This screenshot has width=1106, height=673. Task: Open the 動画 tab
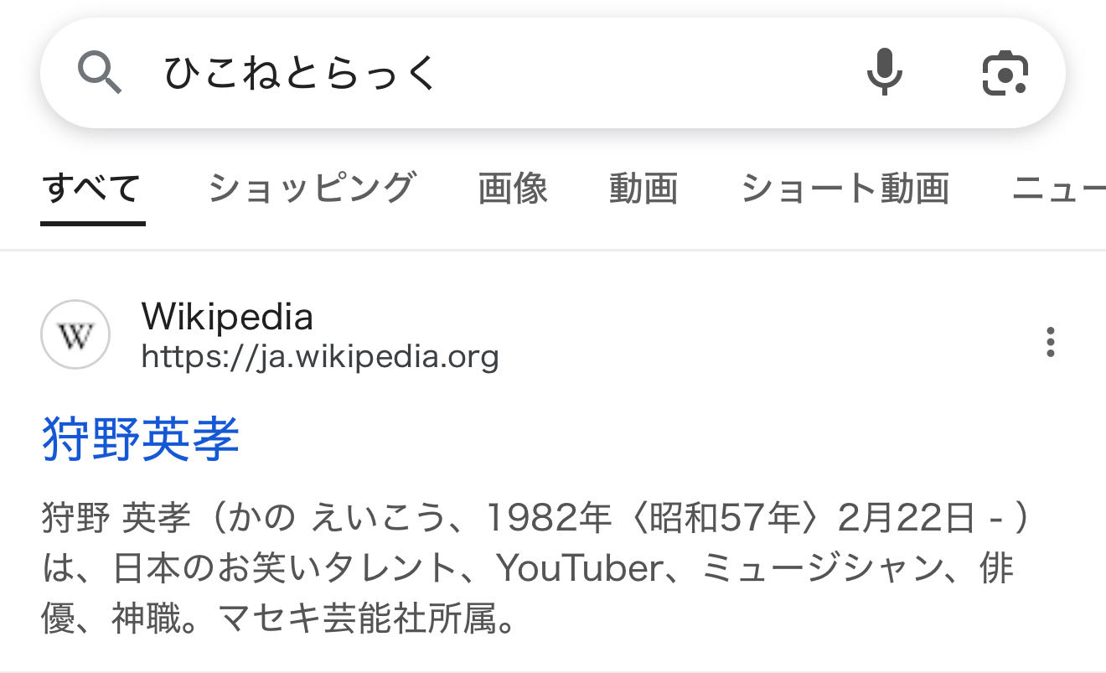click(x=643, y=189)
